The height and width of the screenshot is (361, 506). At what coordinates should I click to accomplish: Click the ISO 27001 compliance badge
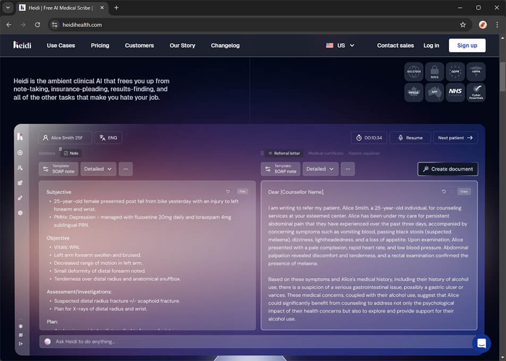click(x=414, y=72)
